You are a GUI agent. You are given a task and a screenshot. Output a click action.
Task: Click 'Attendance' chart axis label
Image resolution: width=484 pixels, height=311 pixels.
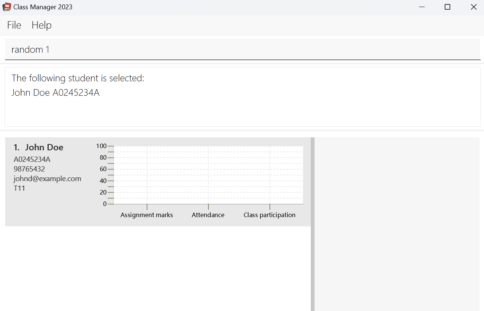point(208,215)
